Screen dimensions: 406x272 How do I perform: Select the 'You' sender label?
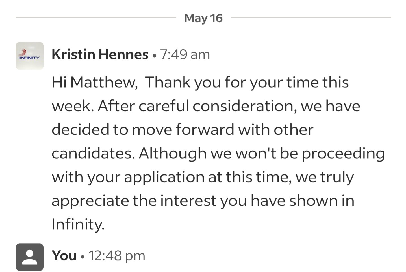[x=64, y=256]
